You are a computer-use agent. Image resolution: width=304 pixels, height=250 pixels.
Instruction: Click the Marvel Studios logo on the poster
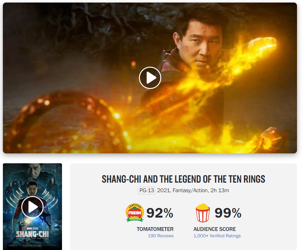[x=32, y=228]
